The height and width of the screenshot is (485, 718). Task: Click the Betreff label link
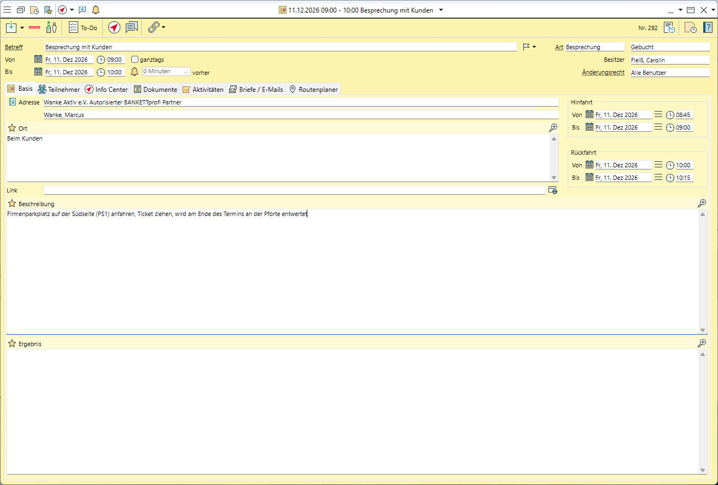14,47
